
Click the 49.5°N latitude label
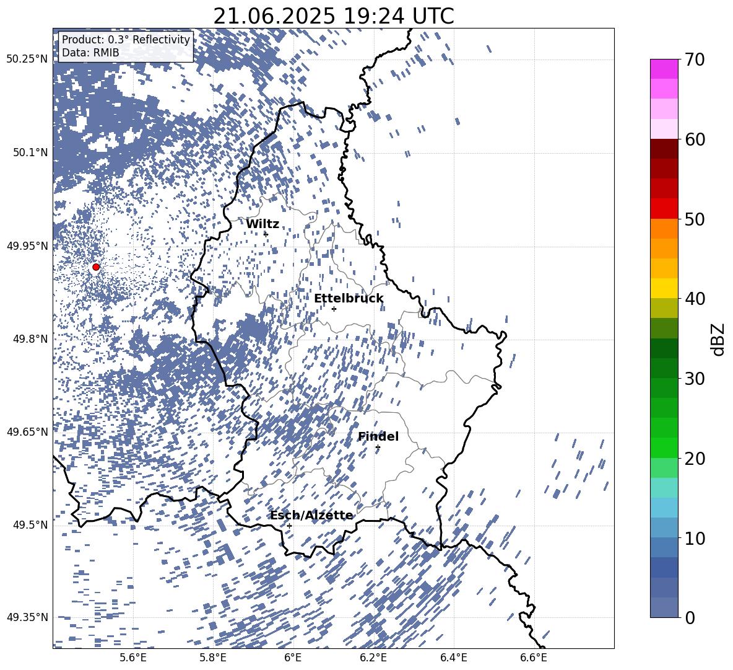30,524
